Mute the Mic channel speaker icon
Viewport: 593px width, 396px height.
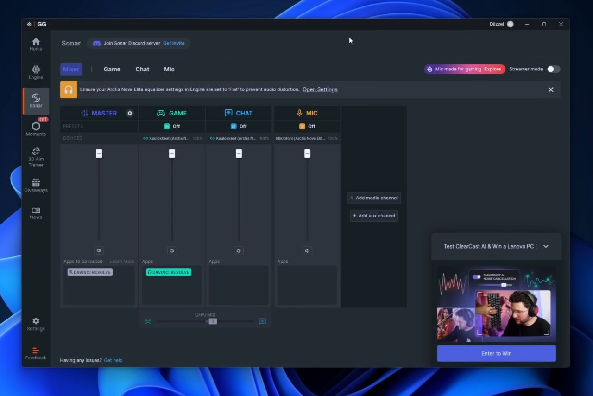coord(307,251)
